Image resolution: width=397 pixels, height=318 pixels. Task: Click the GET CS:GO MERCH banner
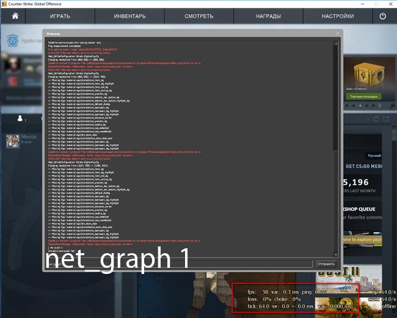point(363,166)
